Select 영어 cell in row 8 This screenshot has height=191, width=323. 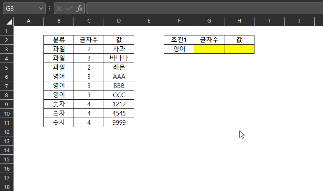[59, 95]
